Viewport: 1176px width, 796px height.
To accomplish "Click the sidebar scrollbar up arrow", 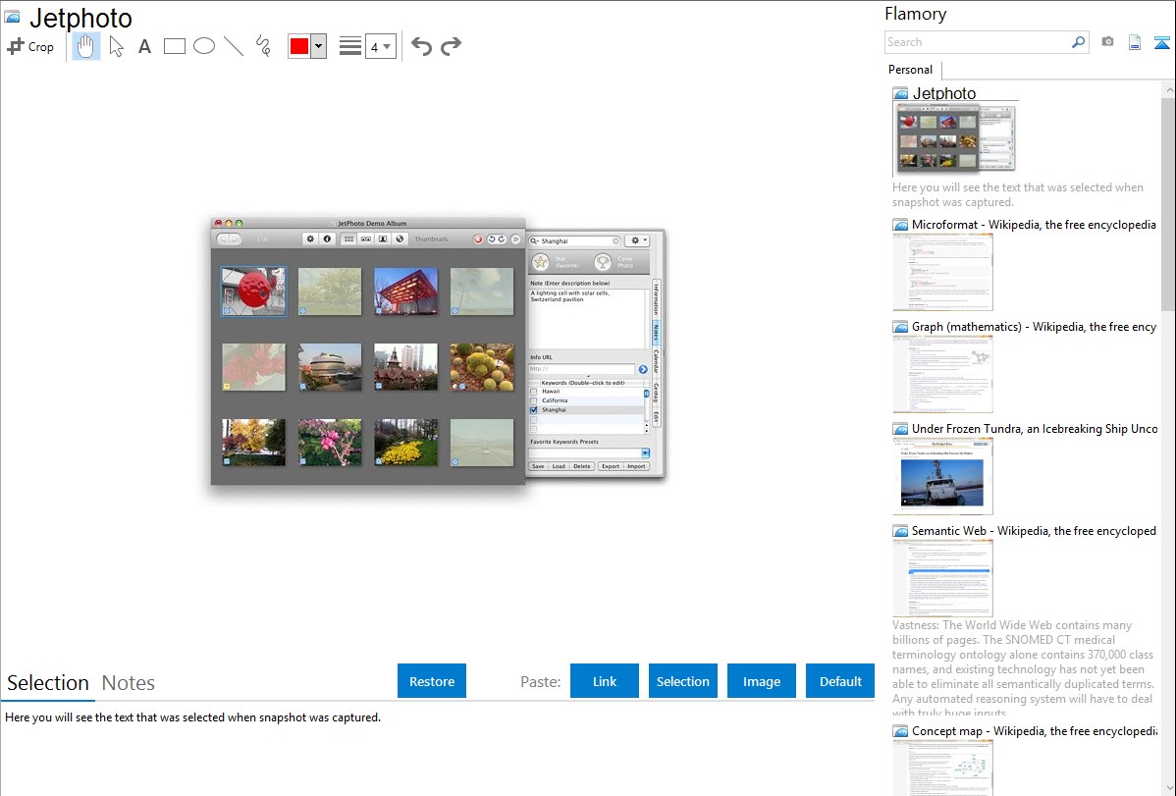I will click(x=1169, y=89).
